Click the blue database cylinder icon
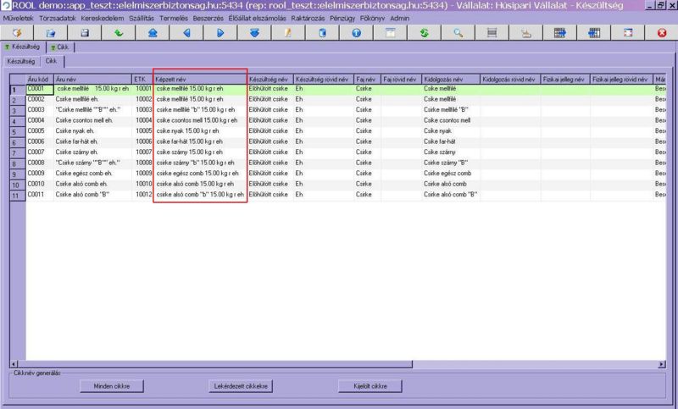This screenshot has width=678, height=409. pos(322,33)
